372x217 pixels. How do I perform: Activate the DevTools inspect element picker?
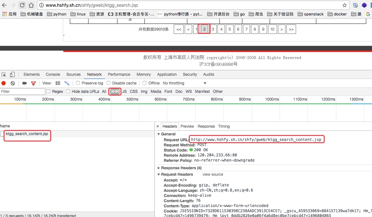click(4, 74)
